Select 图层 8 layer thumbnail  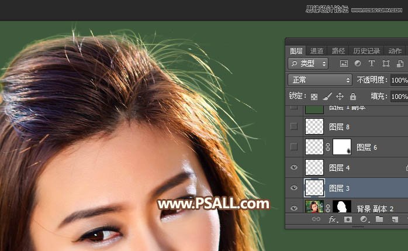[x=314, y=126]
